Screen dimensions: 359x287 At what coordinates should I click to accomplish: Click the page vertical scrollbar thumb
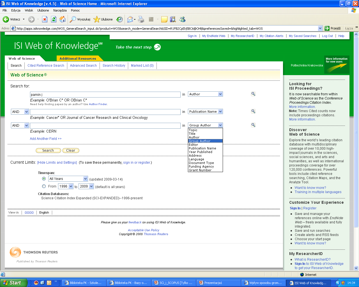pyautogui.click(x=356, y=132)
